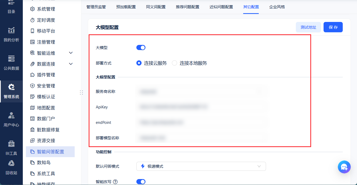Open 我的分析 section
Image resolution: width=357 pixels, height=185 pixels.
11,35
